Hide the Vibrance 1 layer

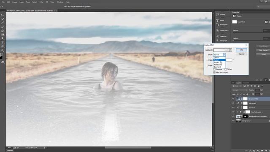pos(233,103)
